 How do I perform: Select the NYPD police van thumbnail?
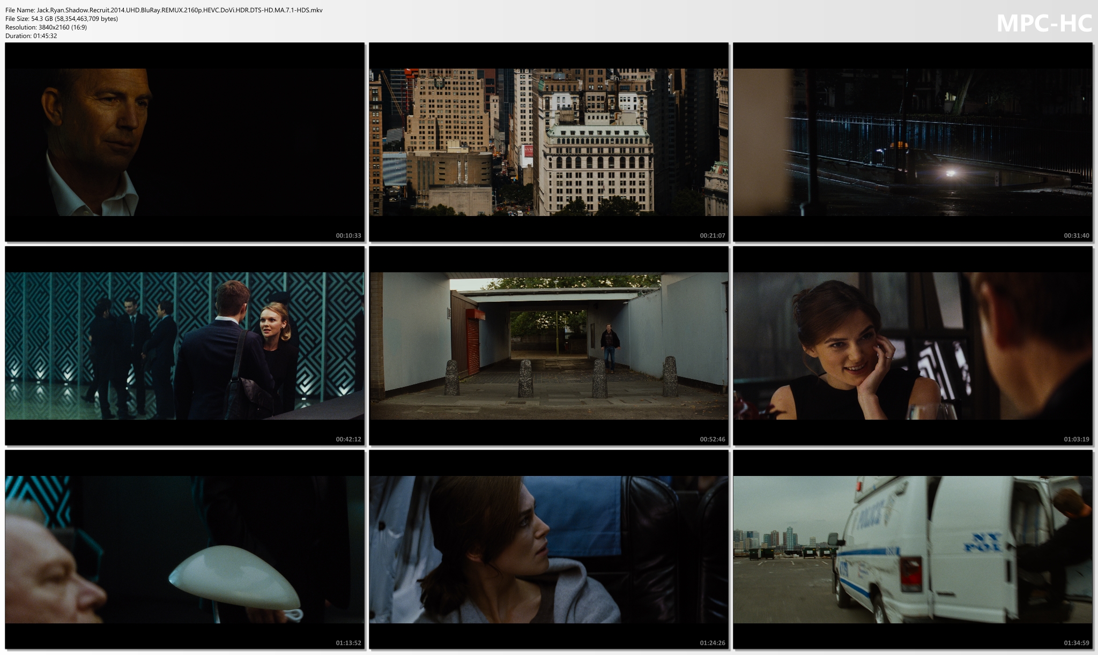point(912,549)
